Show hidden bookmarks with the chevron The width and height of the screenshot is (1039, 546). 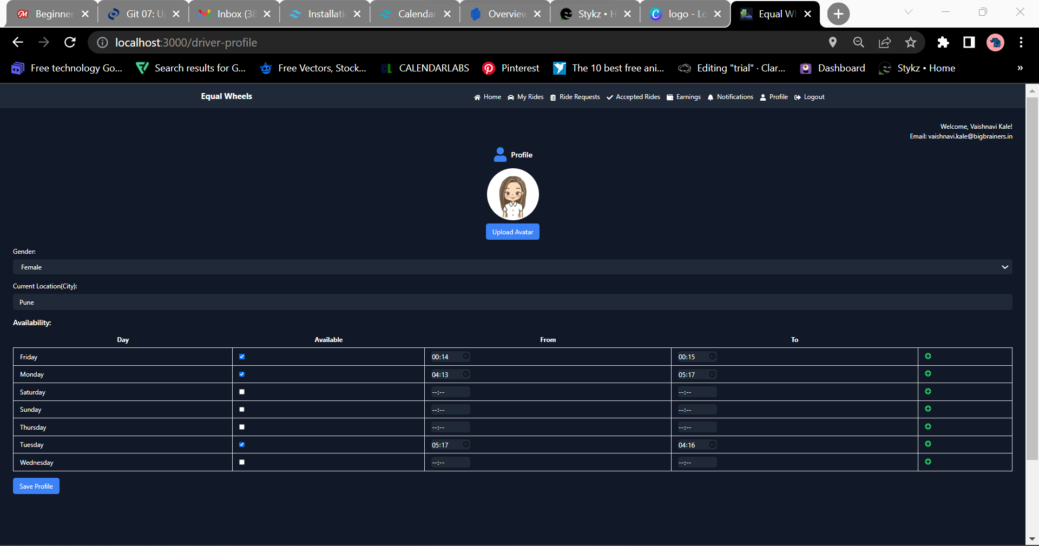(1020, 68)
